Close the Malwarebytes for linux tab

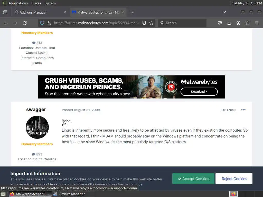(123, 12)
